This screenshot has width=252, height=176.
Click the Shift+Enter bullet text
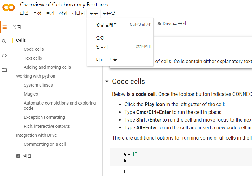(x=188, y=120)
